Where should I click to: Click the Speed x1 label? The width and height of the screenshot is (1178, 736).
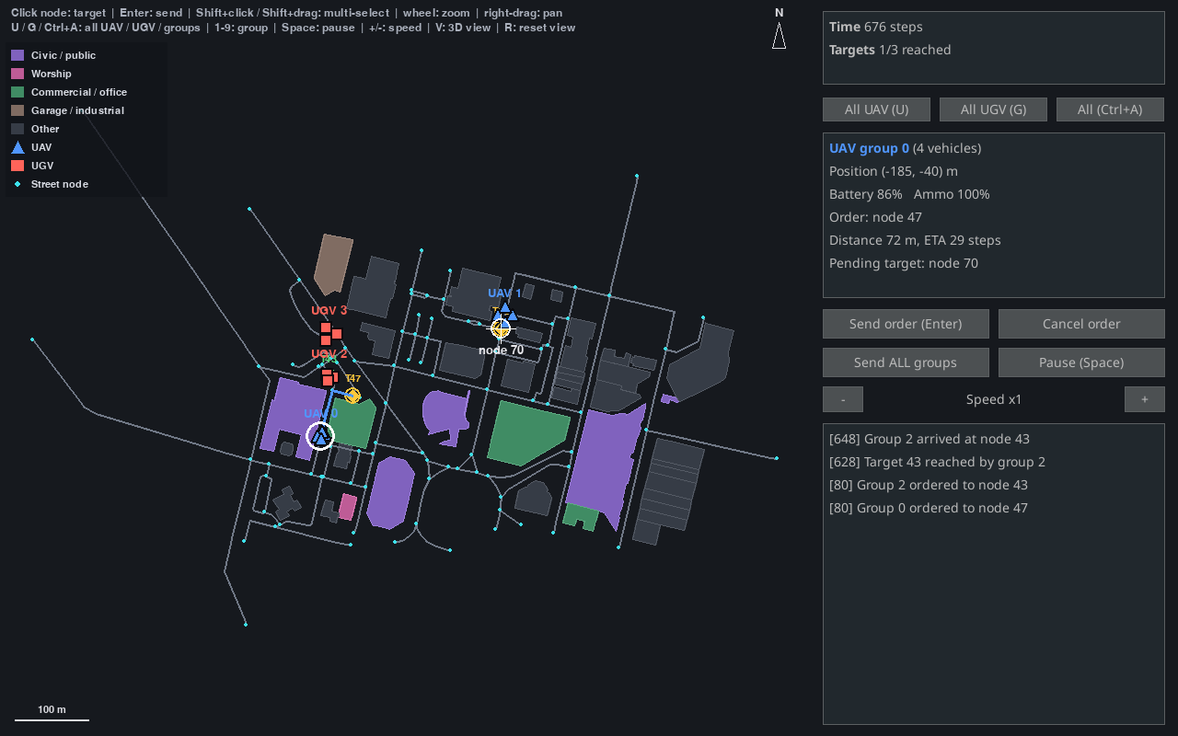(994, 399)
